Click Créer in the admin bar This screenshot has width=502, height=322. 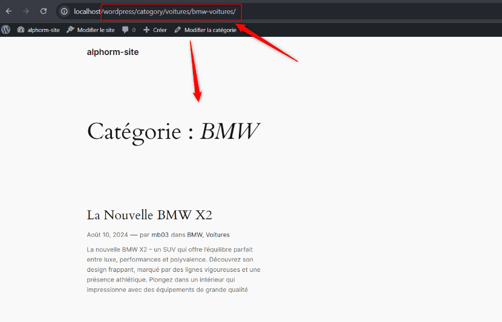click(155, 30)
